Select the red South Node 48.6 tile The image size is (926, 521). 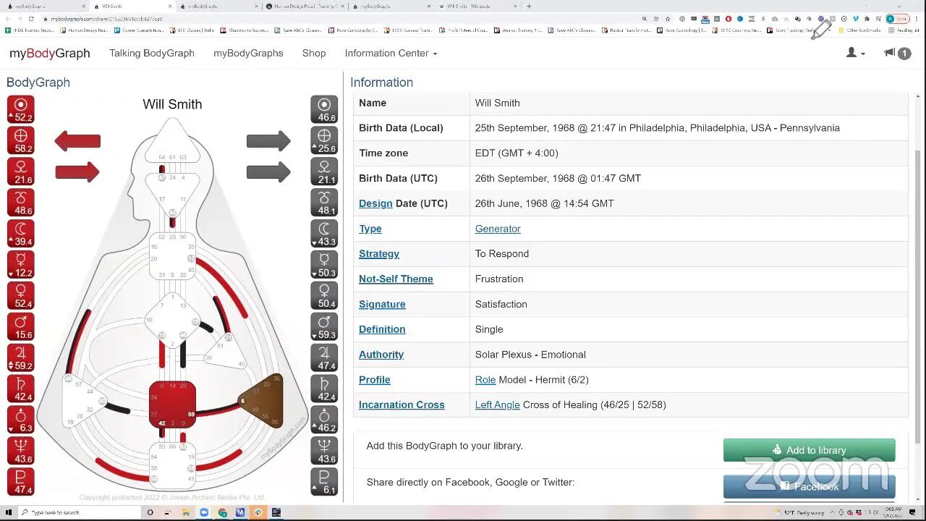tap(20, 203)
